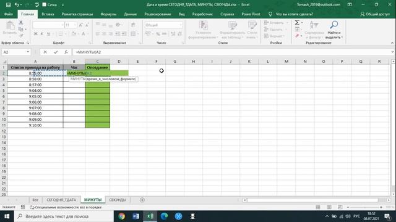This screenshot has height=222, width=396.
Task: Cancel formula entry with the X icon
Action: 45,52
